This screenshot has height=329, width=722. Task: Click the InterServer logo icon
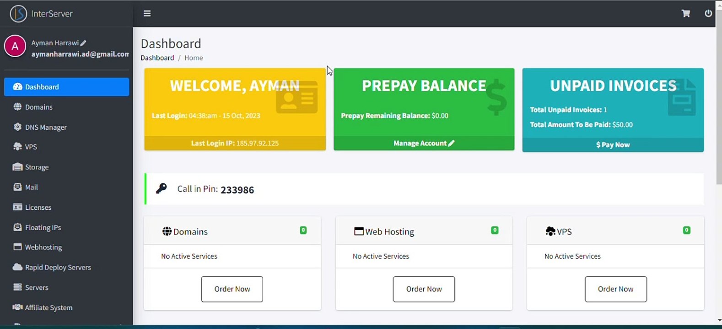point(18,14)
